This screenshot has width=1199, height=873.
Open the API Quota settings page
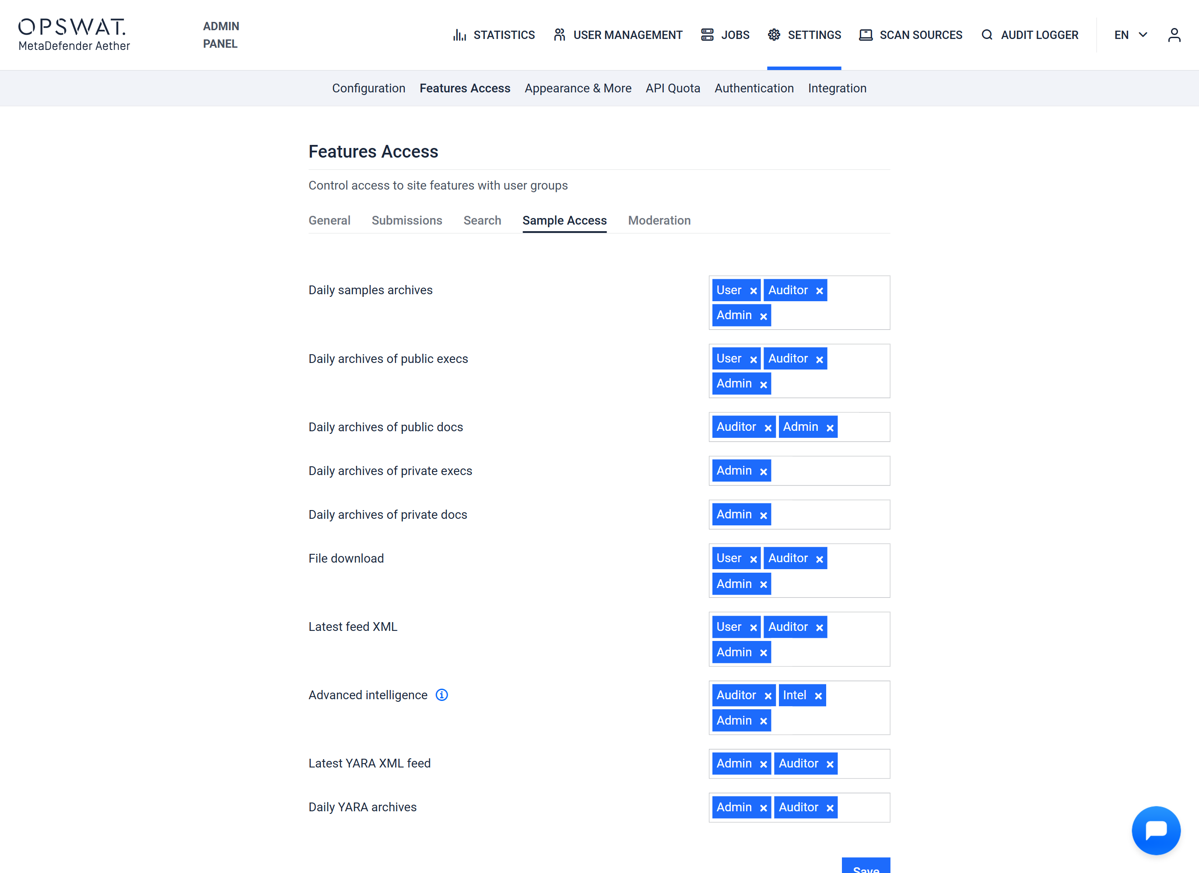pyautogui.click(x=673, y=88)
